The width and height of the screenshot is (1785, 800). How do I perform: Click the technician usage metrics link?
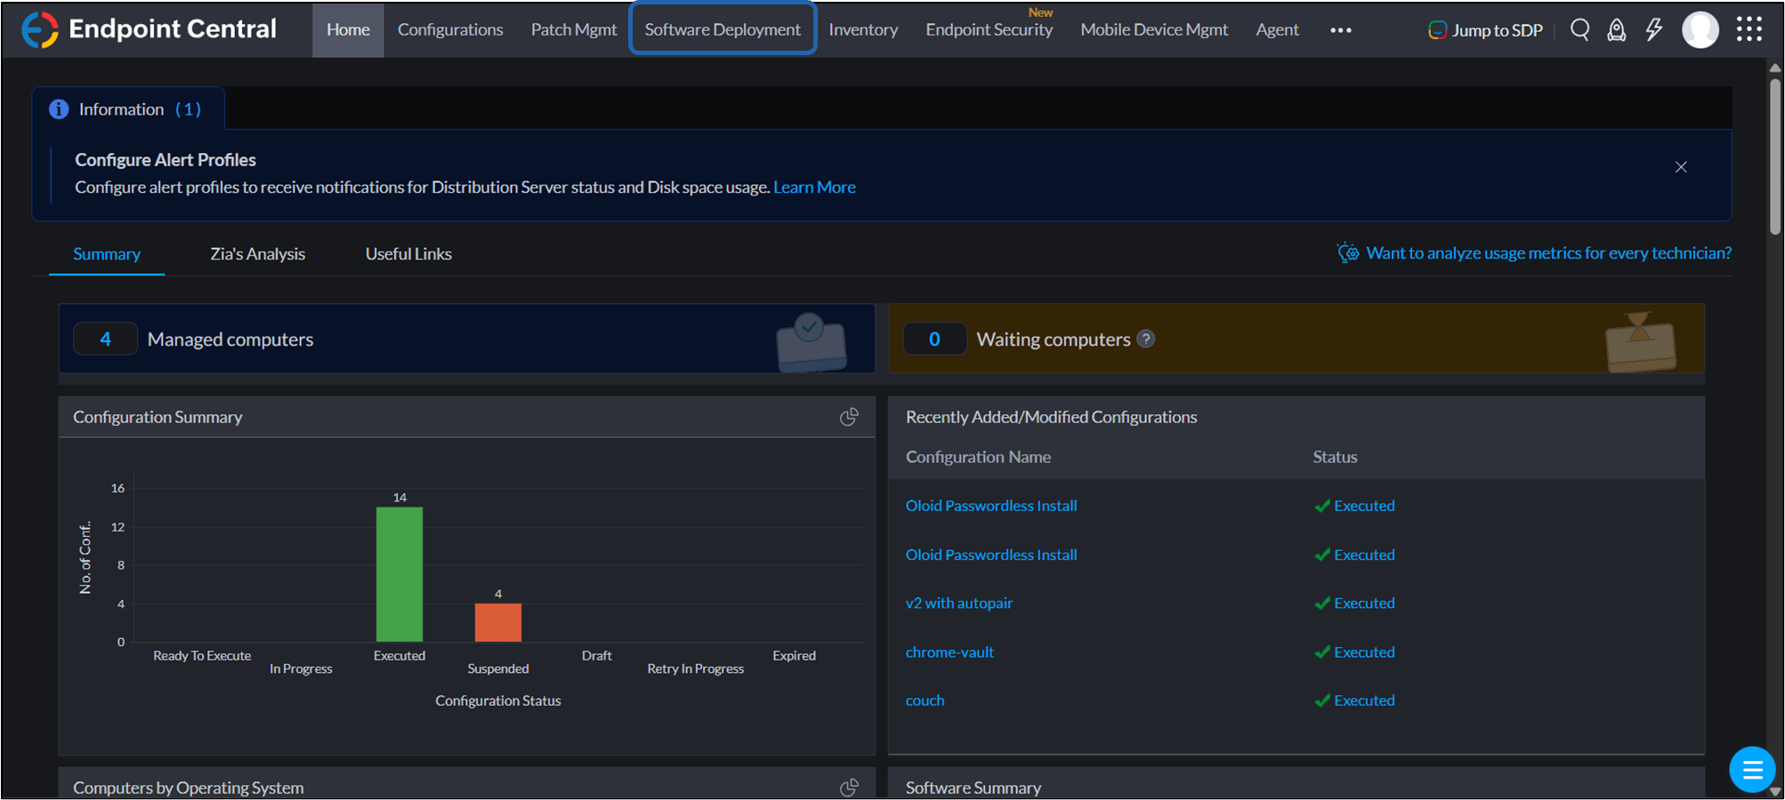point(1548,253)
